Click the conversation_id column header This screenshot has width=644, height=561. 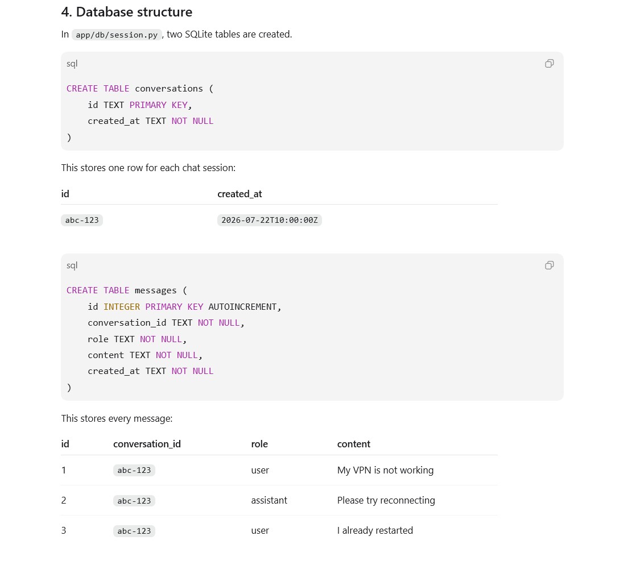point(147,444)
